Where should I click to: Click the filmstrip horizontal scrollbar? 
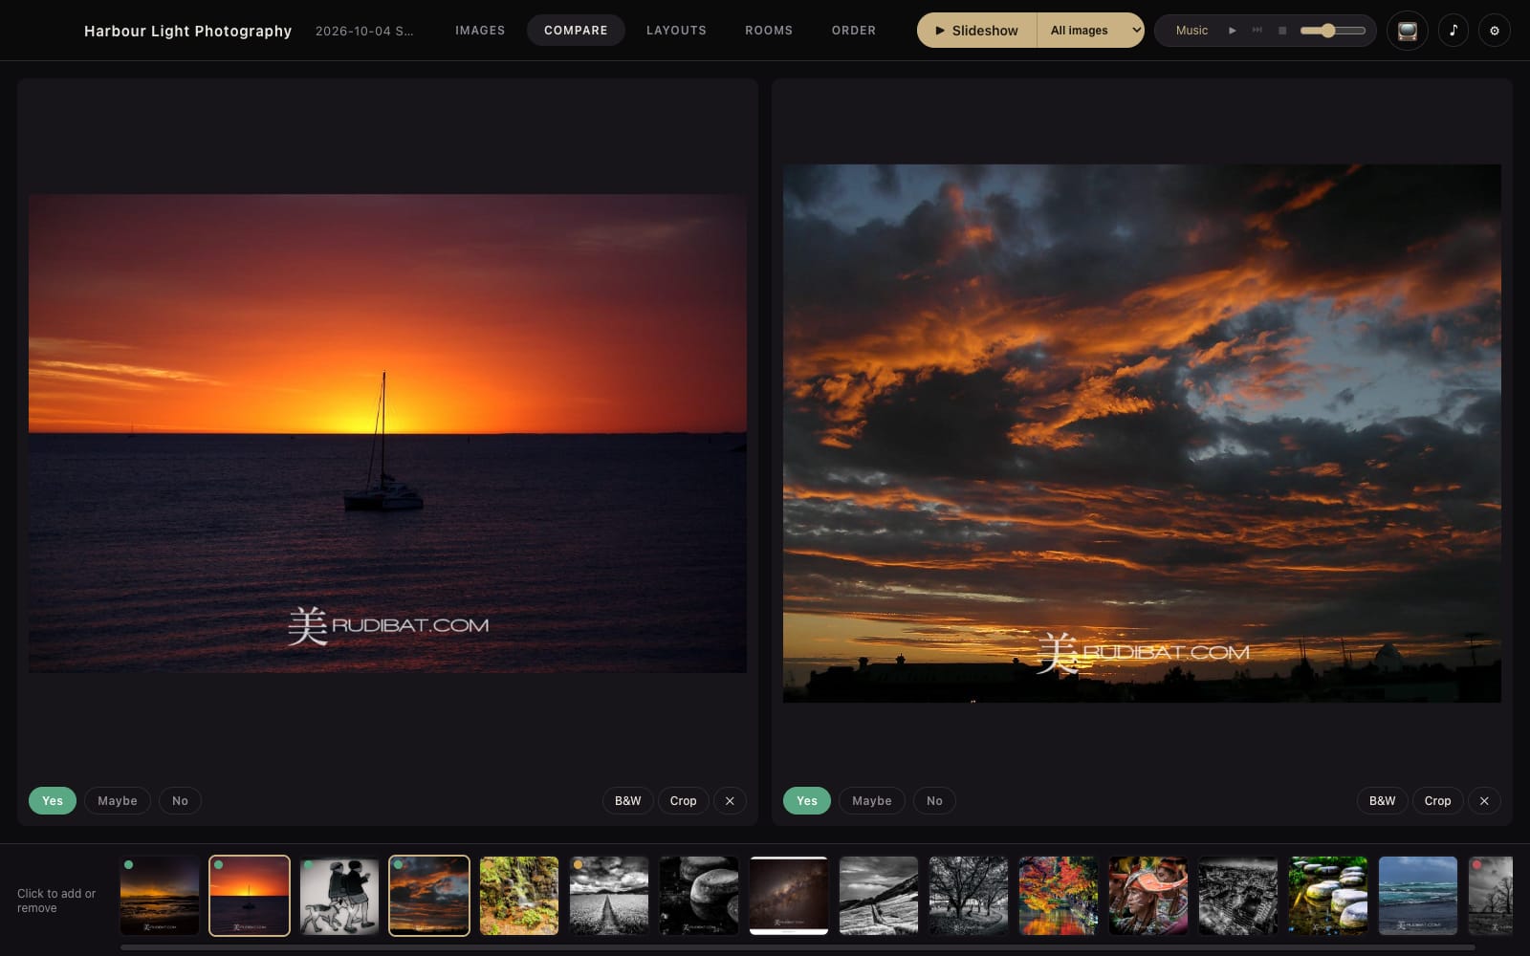coord(798,947)
